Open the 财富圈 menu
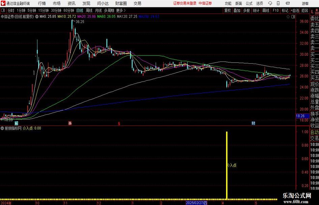Viewport: 319px width, 205px height. 121,3
